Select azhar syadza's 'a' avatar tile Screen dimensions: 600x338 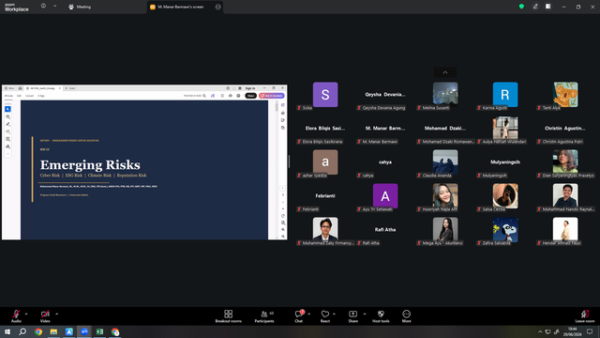325,162
